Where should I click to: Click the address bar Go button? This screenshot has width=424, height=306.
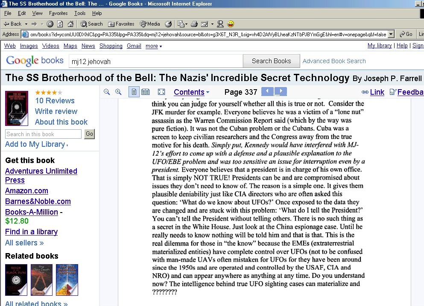406,34
